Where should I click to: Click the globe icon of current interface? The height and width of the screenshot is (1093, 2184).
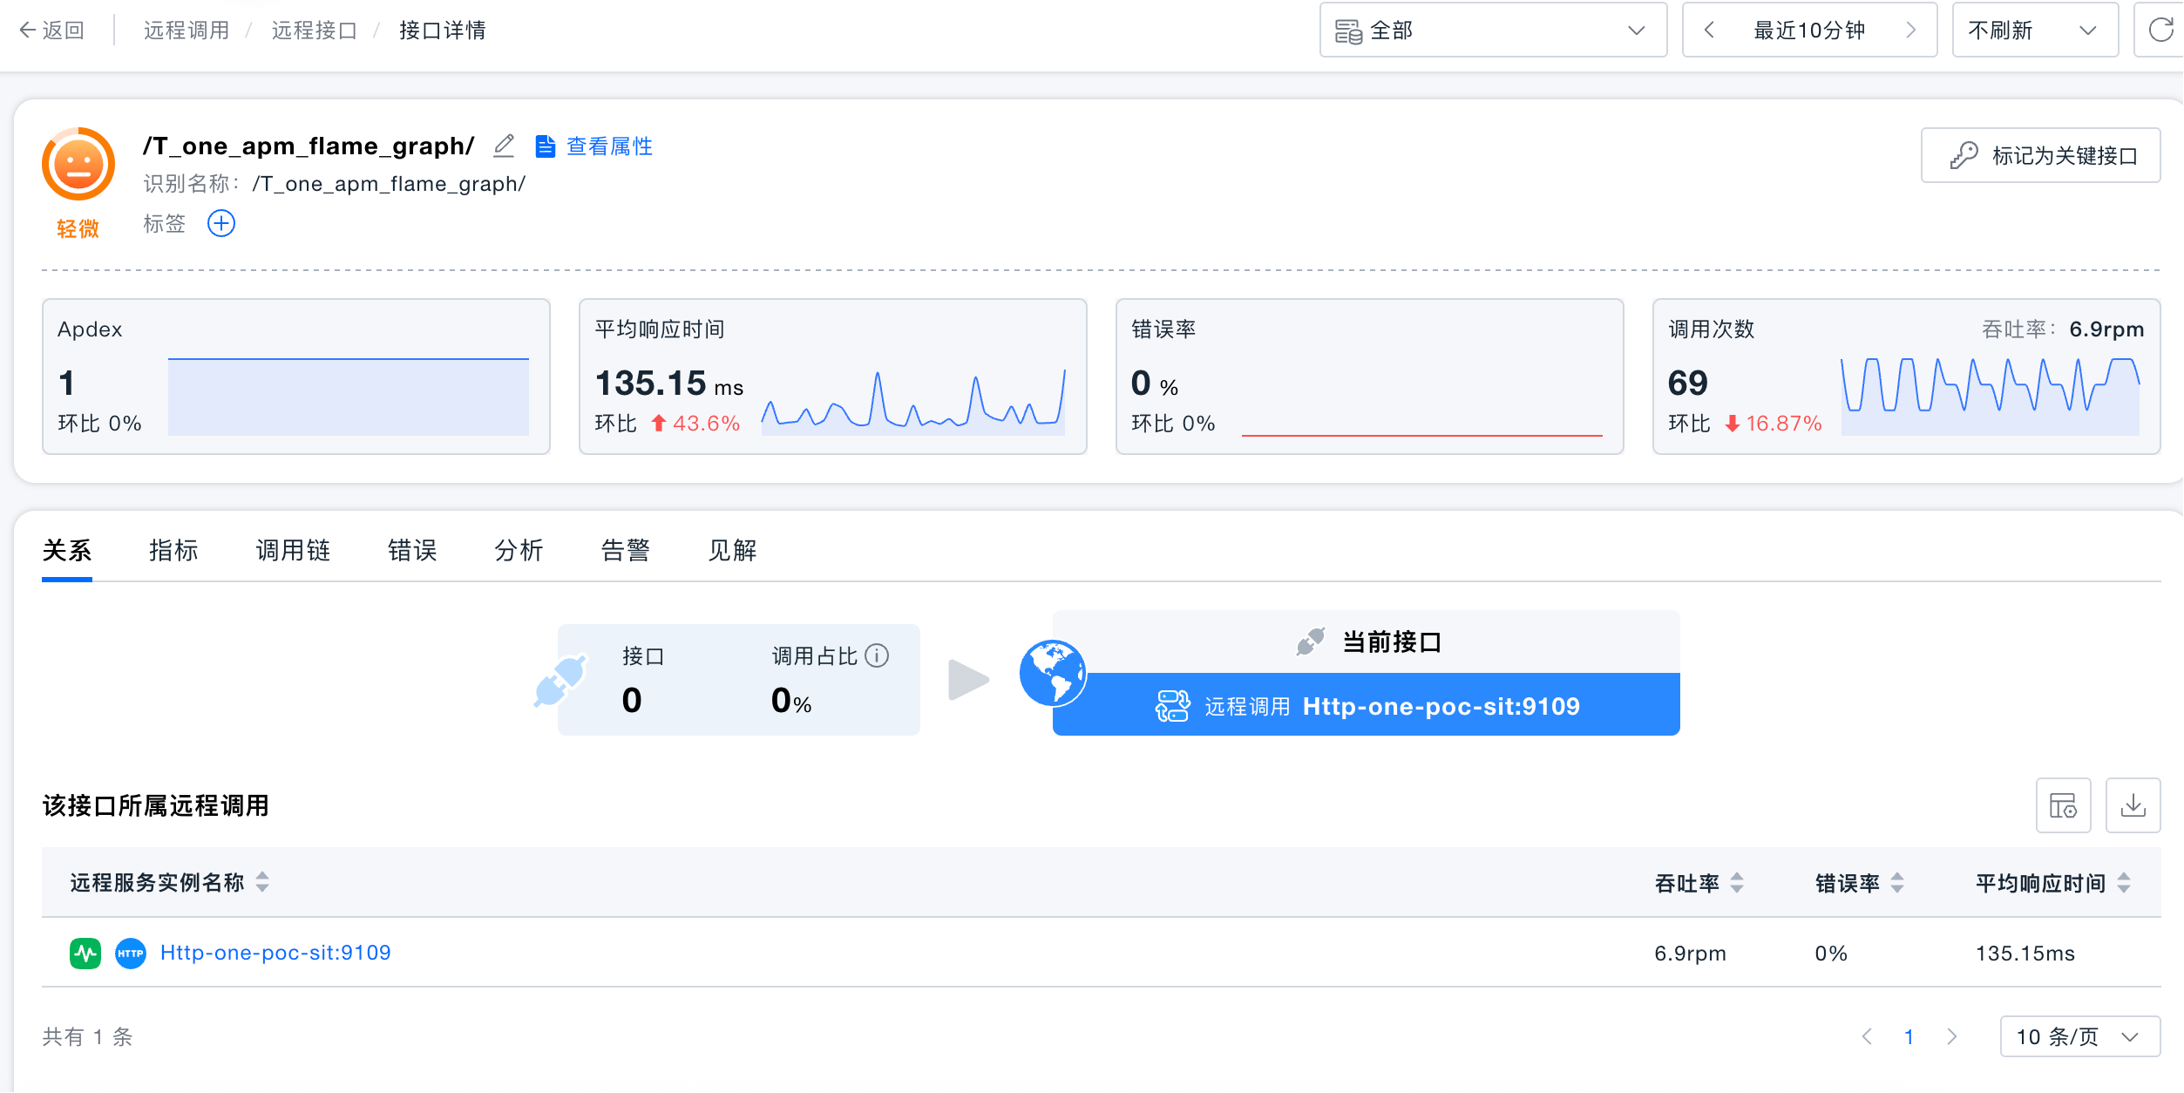[x=1053, y=673]
